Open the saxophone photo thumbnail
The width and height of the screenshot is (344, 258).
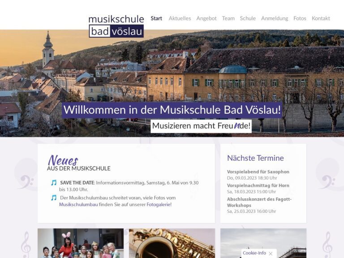pos(172,243)
